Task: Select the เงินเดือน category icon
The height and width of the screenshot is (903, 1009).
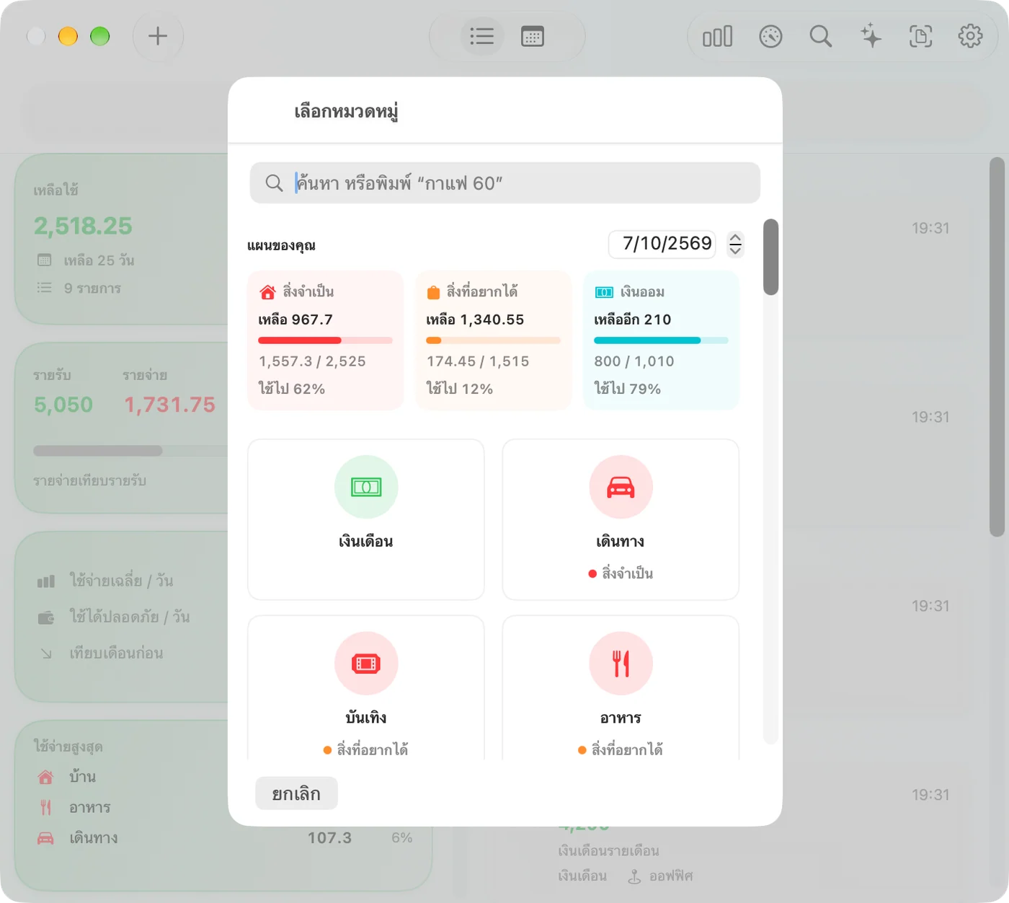Action: (366, 487)
